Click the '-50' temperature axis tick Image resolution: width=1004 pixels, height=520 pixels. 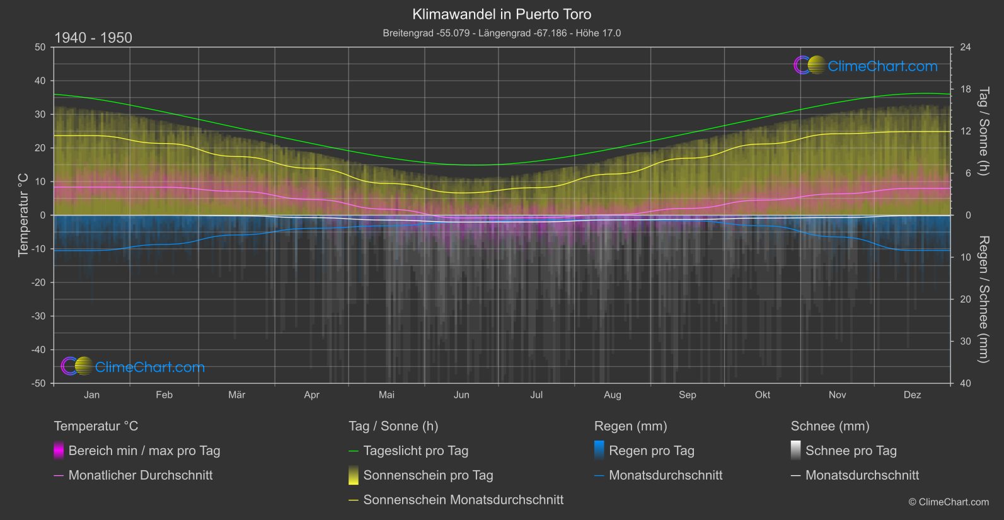coord(39,383)
